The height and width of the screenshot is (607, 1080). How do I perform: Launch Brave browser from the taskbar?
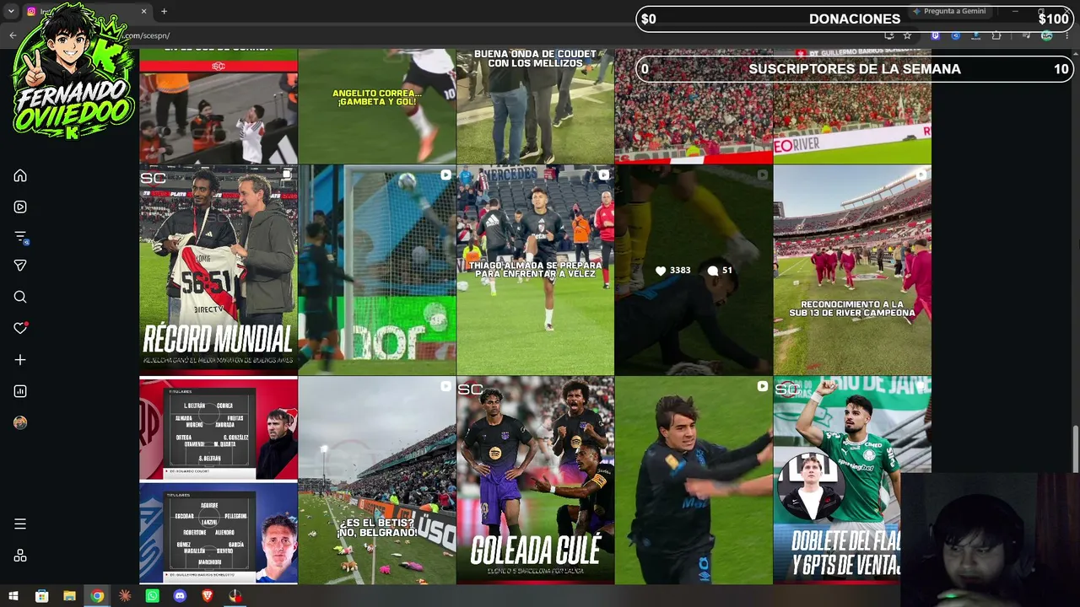(x=208, y=596)
